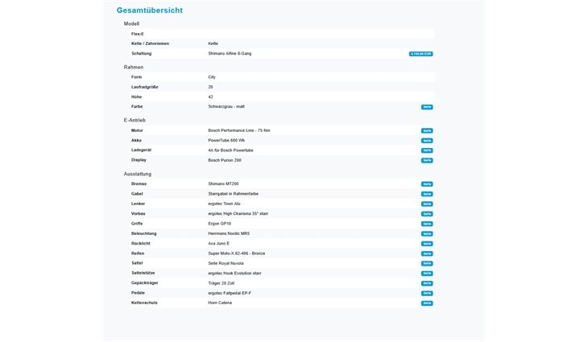Click the Serie badge in the Bremse row
The image size is (588, 342).
point(427,184)
